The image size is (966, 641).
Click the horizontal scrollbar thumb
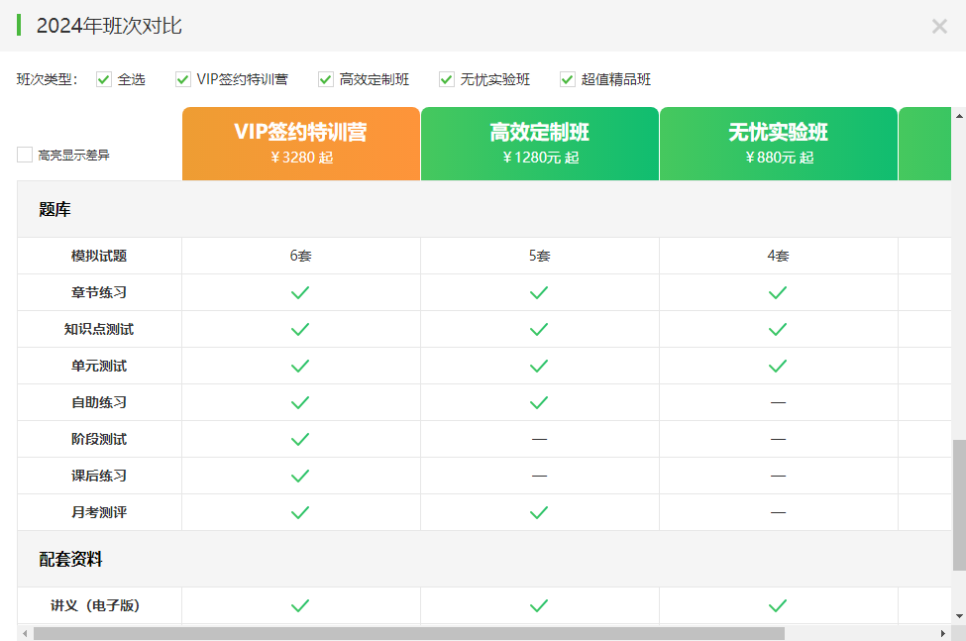[x=408, y=633]
